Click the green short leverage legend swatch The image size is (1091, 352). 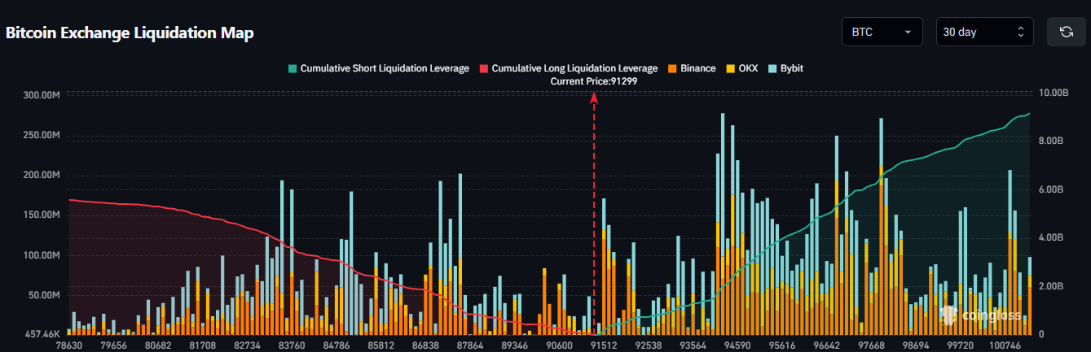[x=292, y=68]
